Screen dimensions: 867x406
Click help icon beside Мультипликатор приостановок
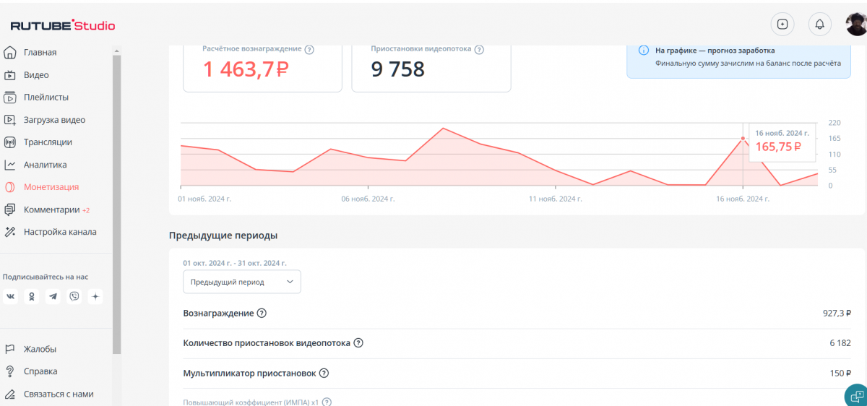coord(324,373)
